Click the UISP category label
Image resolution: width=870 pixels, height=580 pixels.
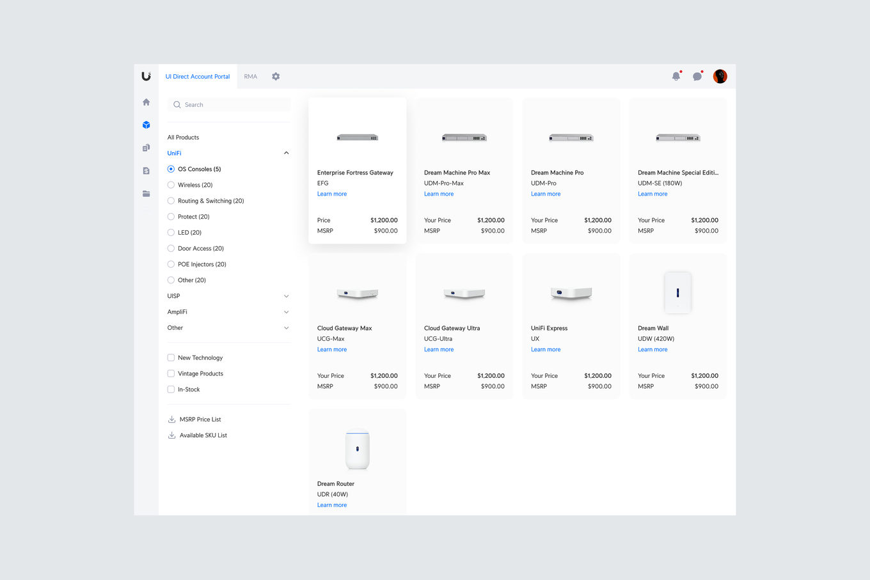174,296
